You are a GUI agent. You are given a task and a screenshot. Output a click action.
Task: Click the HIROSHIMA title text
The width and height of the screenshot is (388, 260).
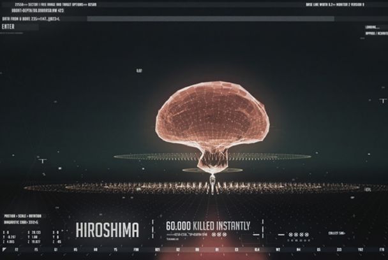pos(107,229)
